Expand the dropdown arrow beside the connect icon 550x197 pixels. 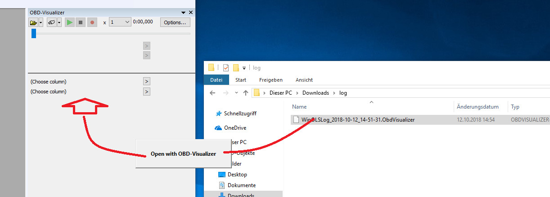tap(59, 22)
